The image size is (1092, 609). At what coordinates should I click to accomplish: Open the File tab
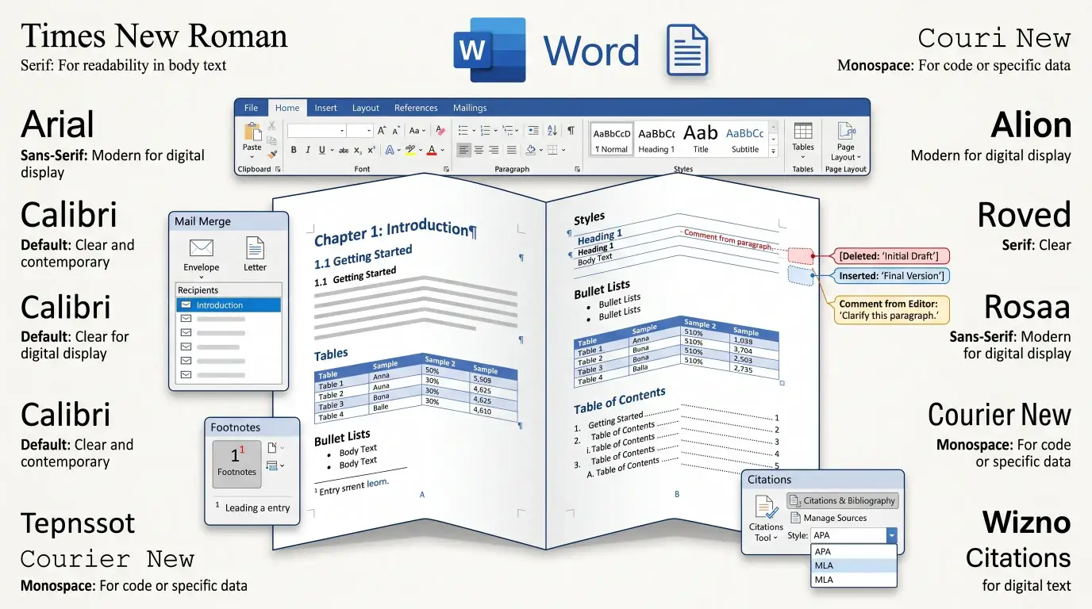(x=252, y=108)
